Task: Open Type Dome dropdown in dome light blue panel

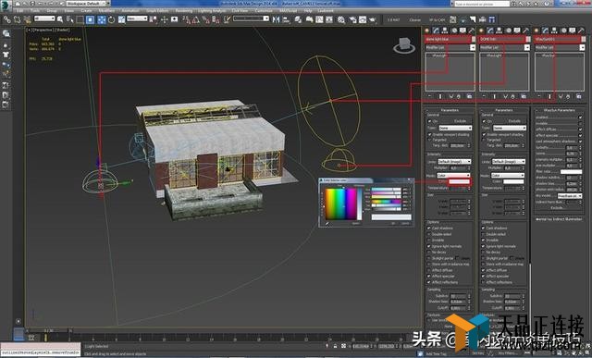Action: (455, 128)
